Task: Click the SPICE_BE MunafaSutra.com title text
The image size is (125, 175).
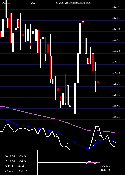Action: [73, 3]
